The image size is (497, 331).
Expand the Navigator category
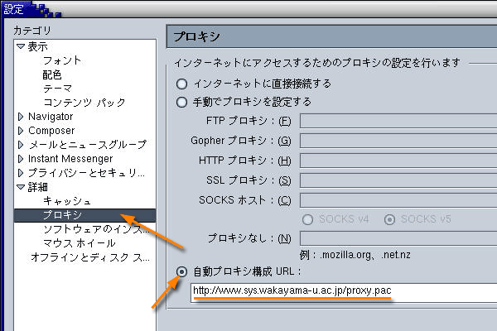tap(21, 117)
